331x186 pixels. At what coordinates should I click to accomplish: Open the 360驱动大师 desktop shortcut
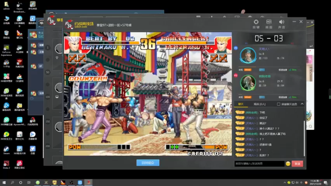click(19, 150)
